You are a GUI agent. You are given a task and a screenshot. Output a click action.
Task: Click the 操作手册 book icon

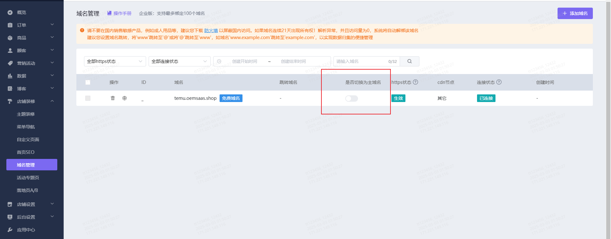coord(109,13)
